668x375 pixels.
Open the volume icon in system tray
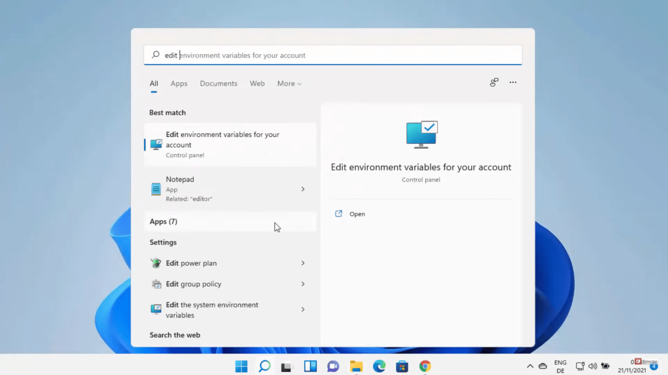pyautogui.click(x=593, y=366)
